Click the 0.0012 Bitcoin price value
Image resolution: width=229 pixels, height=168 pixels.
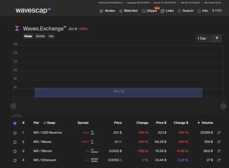tap(116, 151)
